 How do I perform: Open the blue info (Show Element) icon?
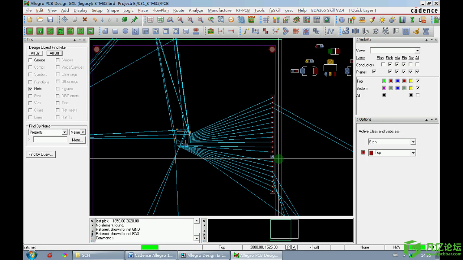[341, 20]
